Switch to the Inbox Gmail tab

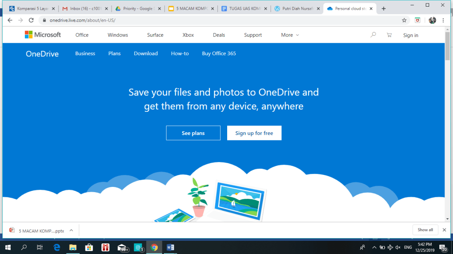(83, 8)
